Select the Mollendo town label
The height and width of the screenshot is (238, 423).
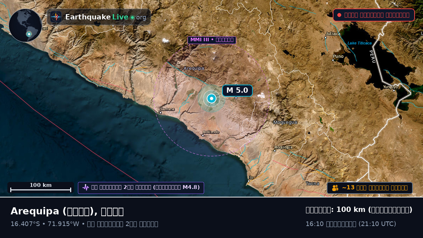tap(211, 132)
